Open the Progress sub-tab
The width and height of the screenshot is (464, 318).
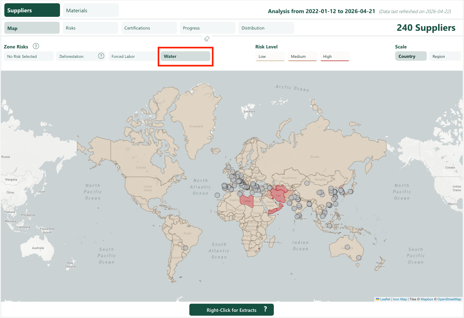click(208, 28)
